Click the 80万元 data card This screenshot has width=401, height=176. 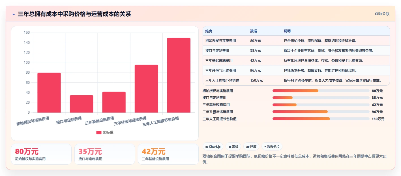(41, 154)
